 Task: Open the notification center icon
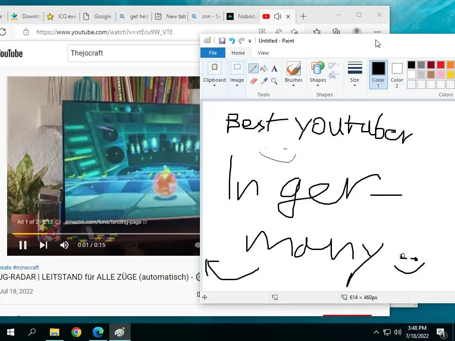click(441, 332)
